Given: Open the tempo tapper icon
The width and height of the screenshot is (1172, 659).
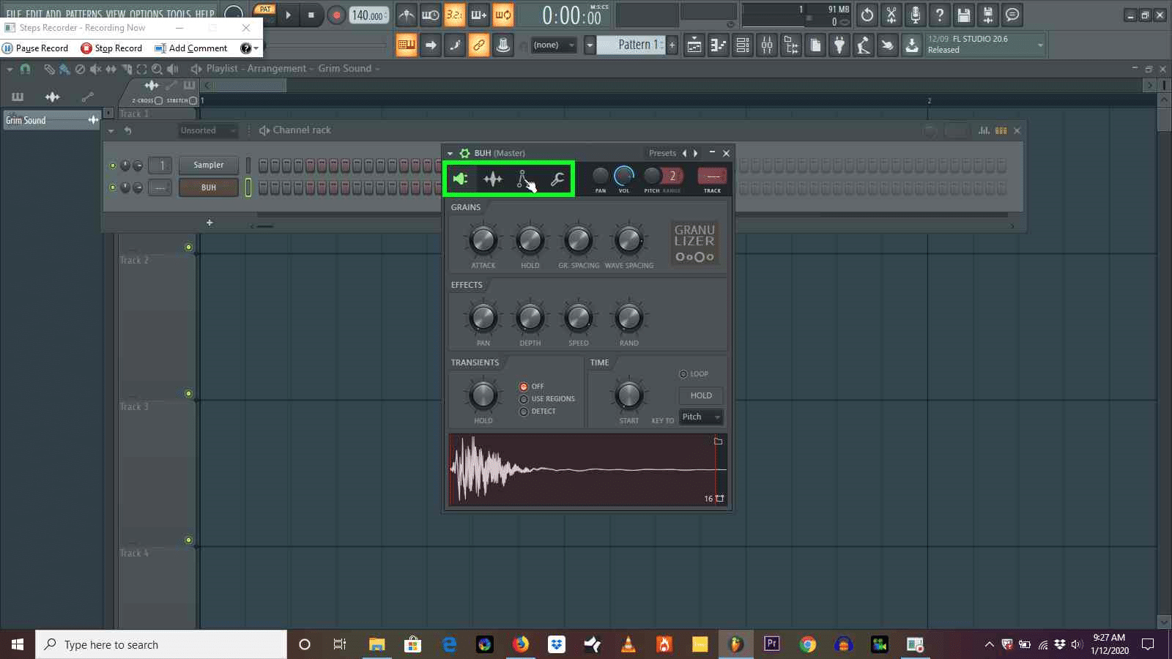Looking at the screenshot, I should click(864, 45).
